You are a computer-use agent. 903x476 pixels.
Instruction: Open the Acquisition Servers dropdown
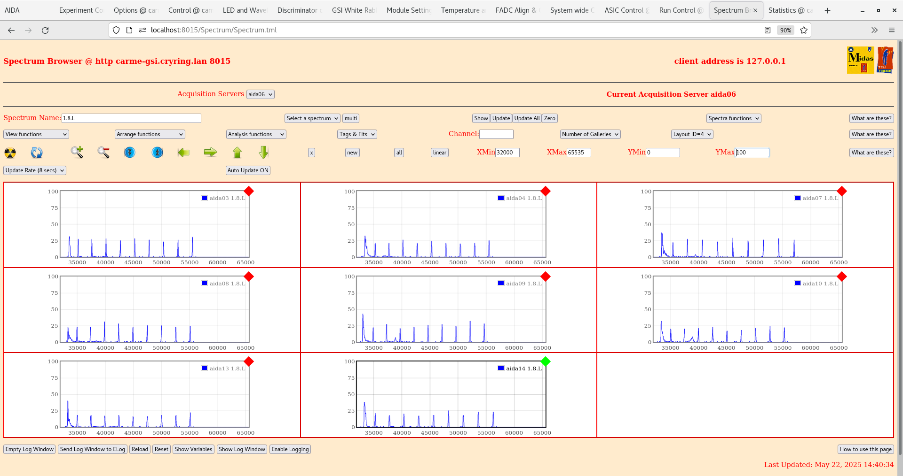click(x=260, y=94)
